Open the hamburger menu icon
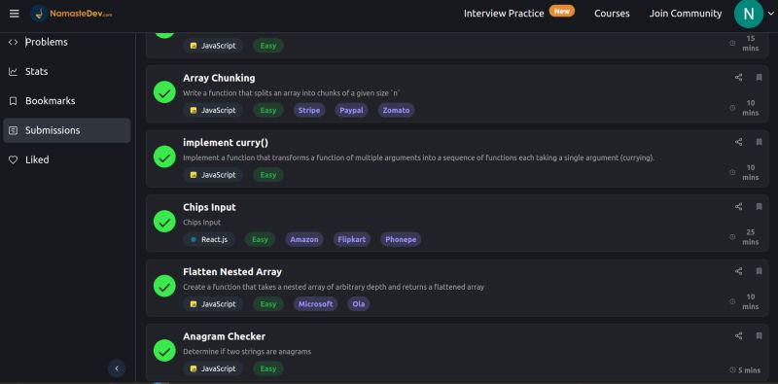 [x=15, y=14]
